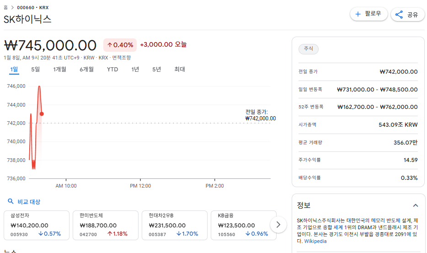Click the 평균 거래량 356.07만 value

(x=406, y=143)
